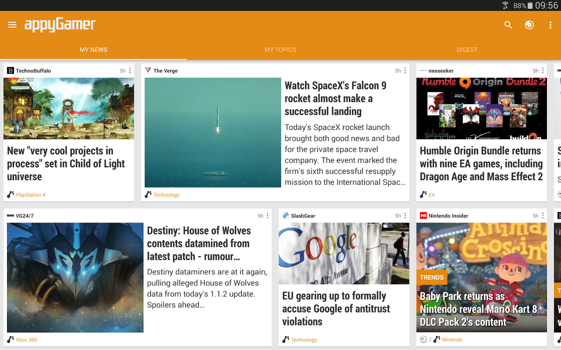Select the SlashGear source name
The height and width of the screenshot is (350, 561).
click(303, 216)
